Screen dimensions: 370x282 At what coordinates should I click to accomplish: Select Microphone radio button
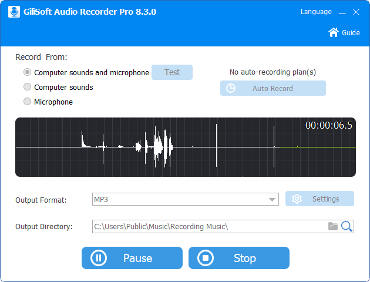pyautogui.click(x=28, y=102)
